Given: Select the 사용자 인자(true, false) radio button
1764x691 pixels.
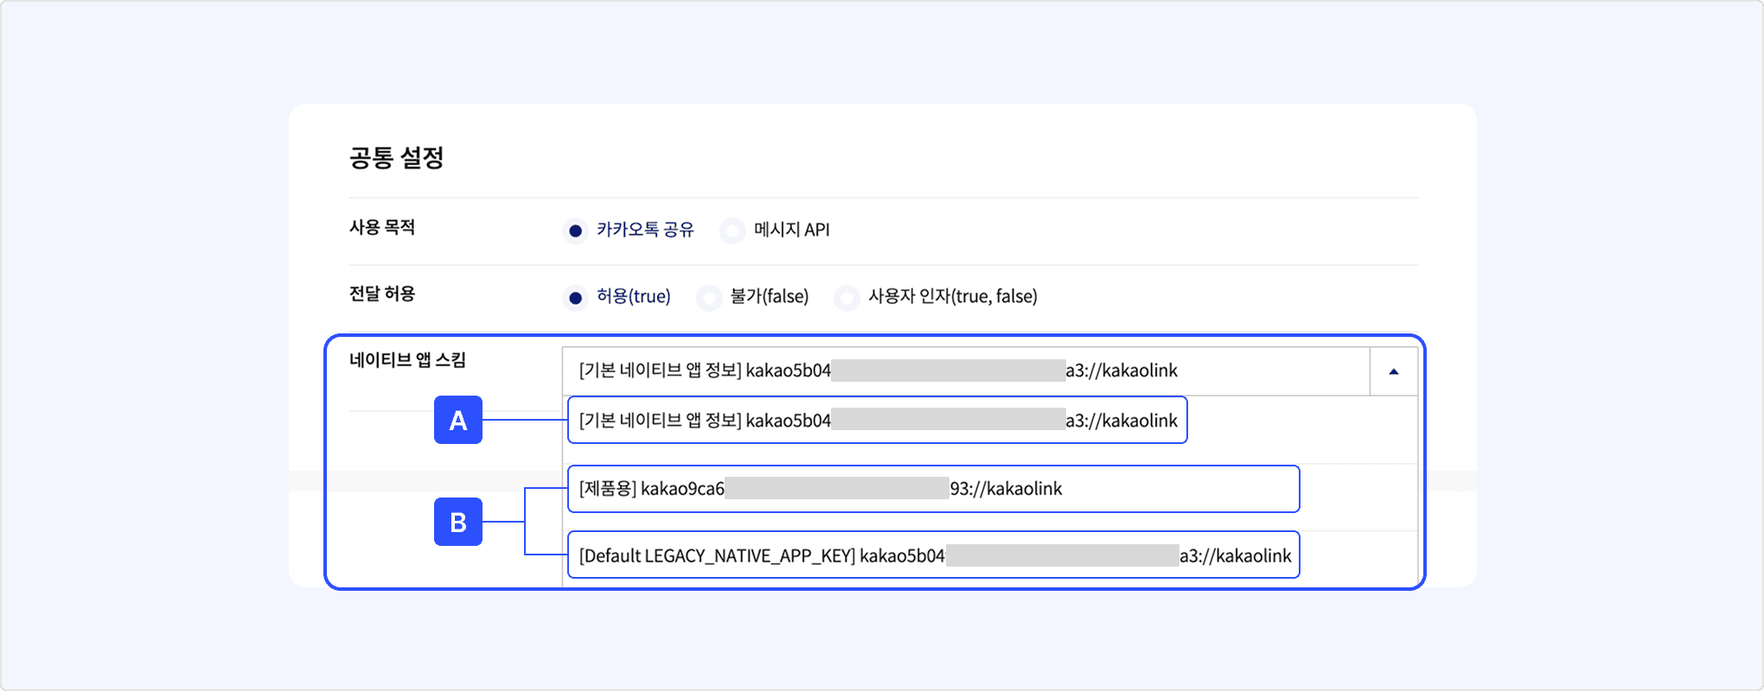Looking at the screenshot, I should pyautogui.click(x=847, y=298).
